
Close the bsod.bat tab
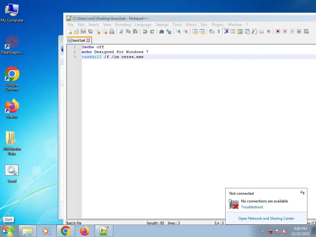[x=88, y=40]
